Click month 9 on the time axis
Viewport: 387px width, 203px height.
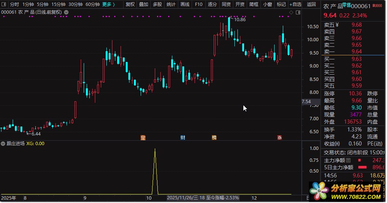pos(85,198)
